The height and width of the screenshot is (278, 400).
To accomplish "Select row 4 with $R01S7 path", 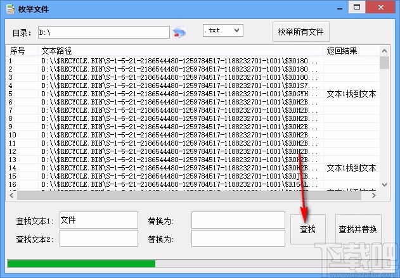I will 193,85.
